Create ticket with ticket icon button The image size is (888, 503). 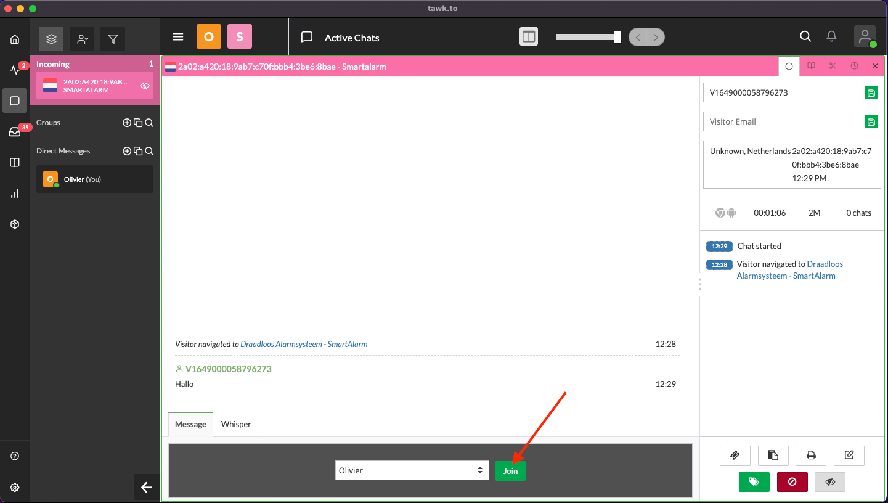pyautogui.click(x=735, y=455)
